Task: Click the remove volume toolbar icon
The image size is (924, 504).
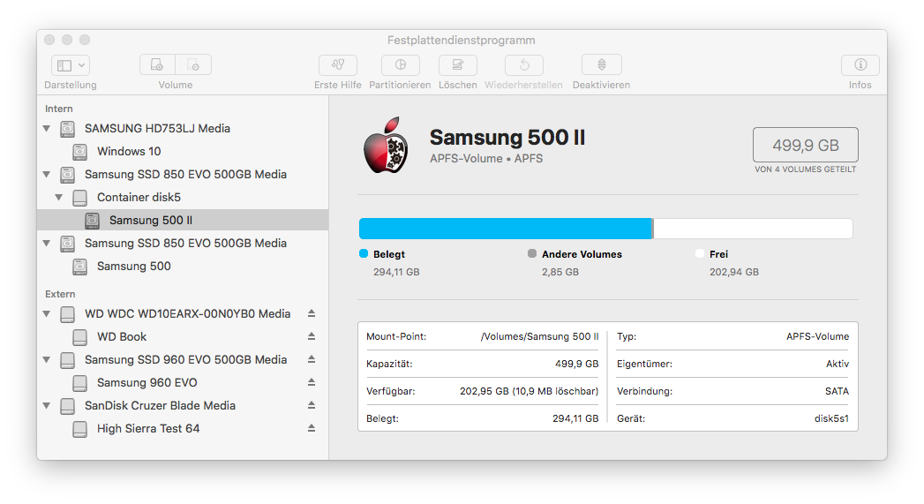Action: [192, 64]
